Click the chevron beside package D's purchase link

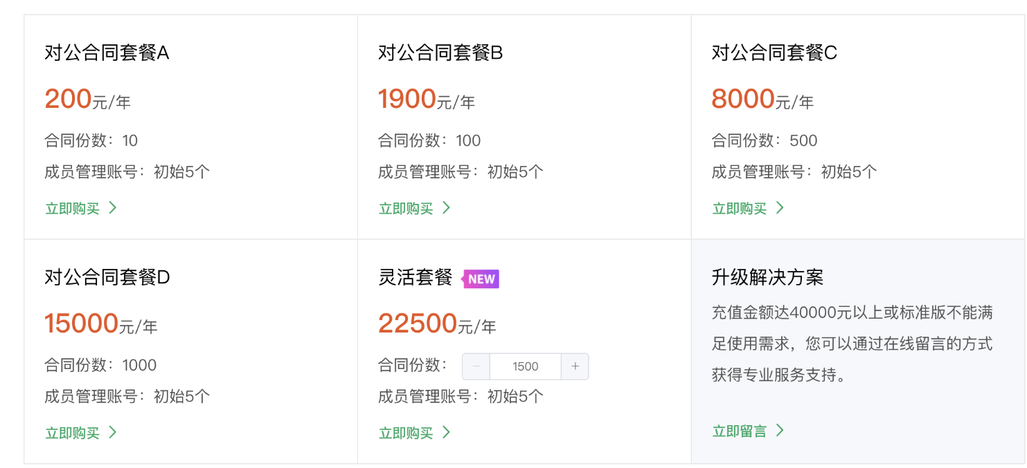pos(113,432)
